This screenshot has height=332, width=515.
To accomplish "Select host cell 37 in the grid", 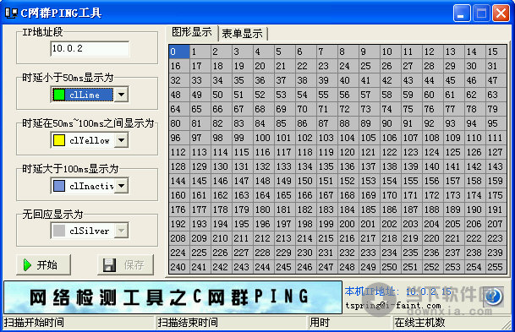I will click(284, 81).
